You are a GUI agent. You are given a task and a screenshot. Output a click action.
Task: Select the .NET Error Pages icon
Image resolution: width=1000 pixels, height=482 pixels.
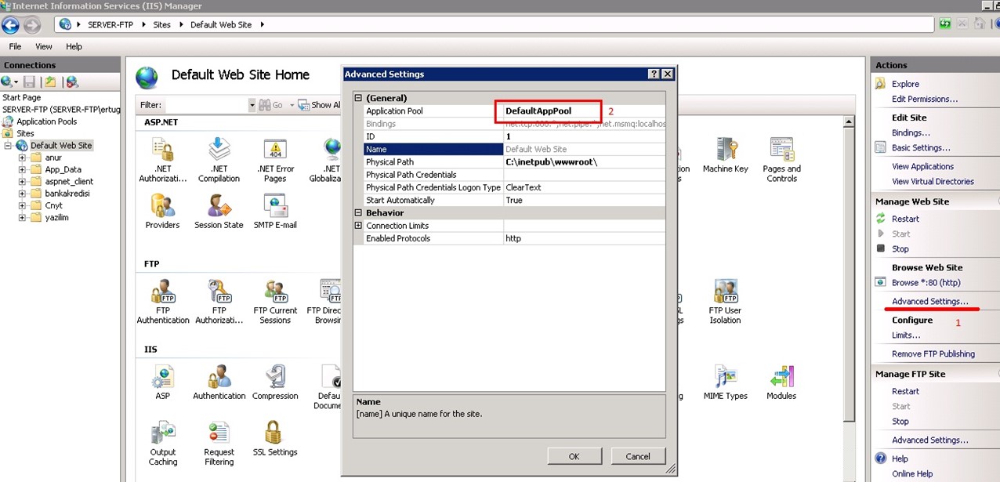coord(275,160)
